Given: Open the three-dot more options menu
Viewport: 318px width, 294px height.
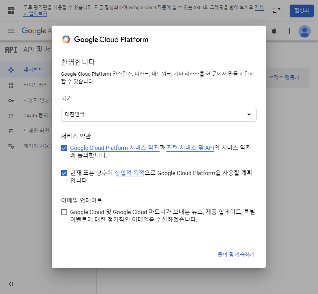Looking at the screenshot, I should tap(289, 31).
